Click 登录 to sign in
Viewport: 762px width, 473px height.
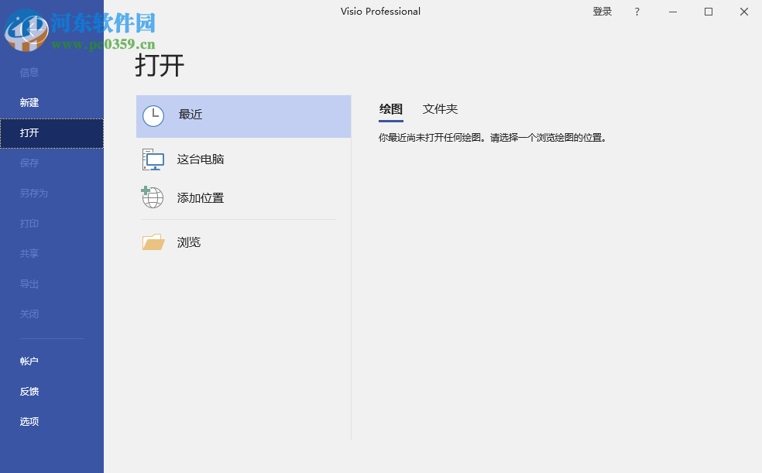pyautogui.click(x=602, y=12)
